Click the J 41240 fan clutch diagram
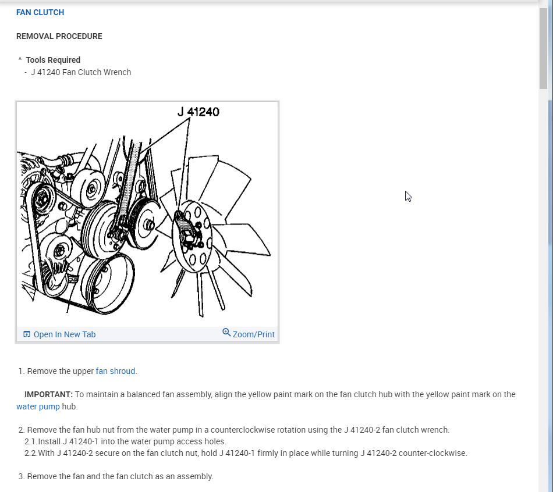Viewport: 553px width, 492px height. (x=147, y=213)
